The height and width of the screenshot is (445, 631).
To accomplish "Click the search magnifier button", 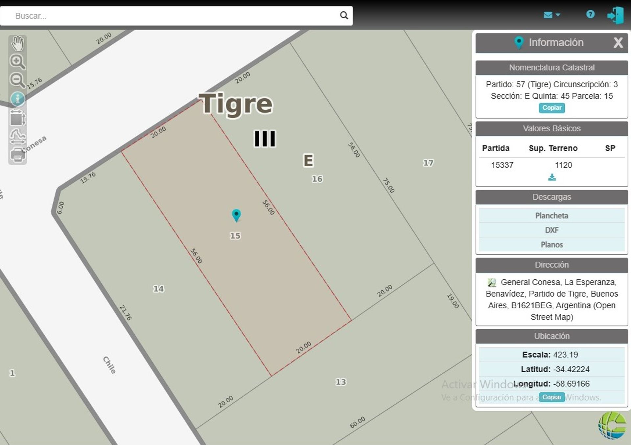I will (x=344, y=15).
